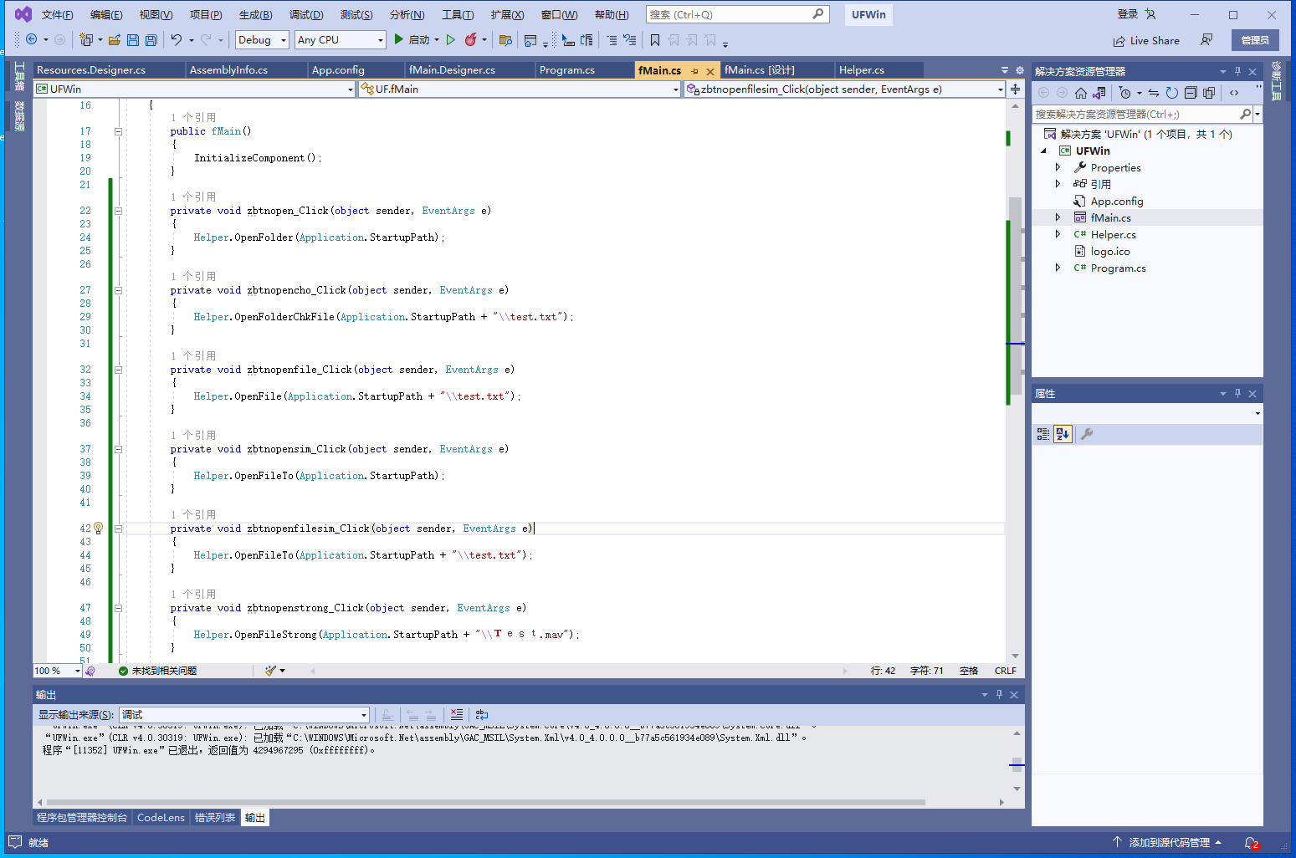This screenshot has height=858, width=1296.
Task: Start without debugging using hollow green arrow
Action: point(451,39)
